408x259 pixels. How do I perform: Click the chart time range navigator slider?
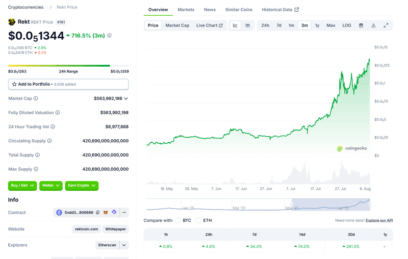pos(326,204)
